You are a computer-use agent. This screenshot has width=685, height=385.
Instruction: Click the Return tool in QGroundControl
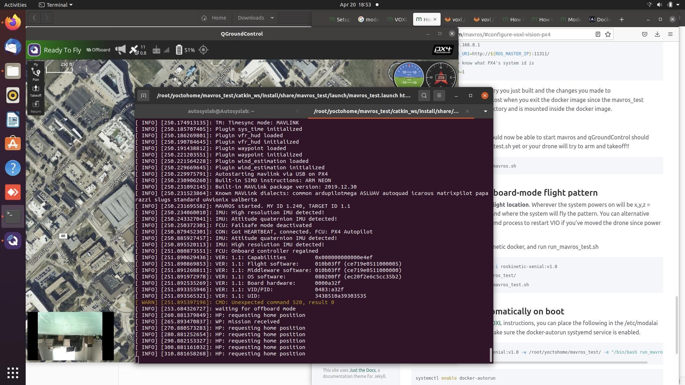(x=36, y=107)
